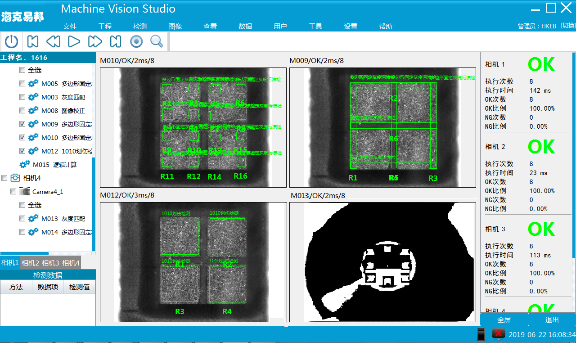Click the record circle icon
This screenshot has height=360, width=576.
pyautogui.click(x=136, y=42)
